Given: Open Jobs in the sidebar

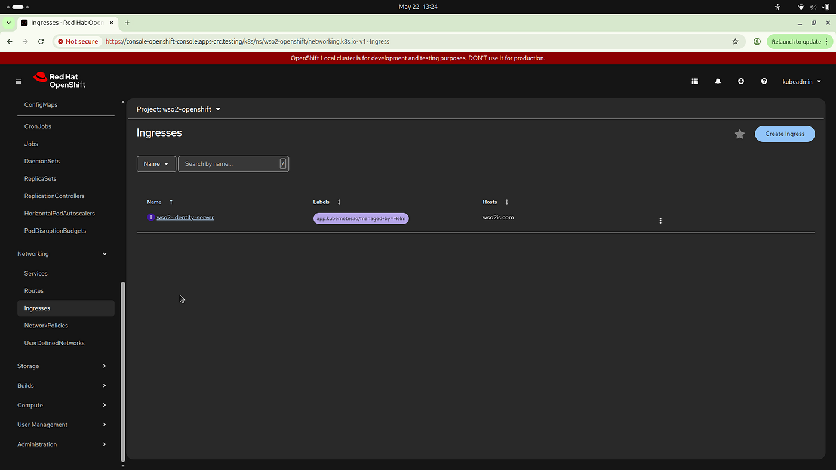Looking at the screenshot, I should point(31,144).
